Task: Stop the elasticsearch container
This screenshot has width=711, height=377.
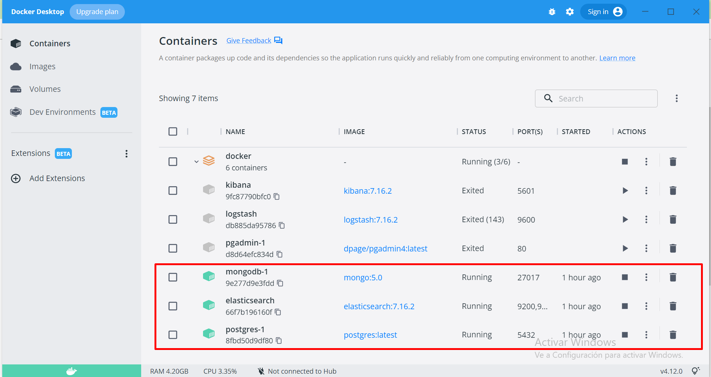Action: pos(625,306)
